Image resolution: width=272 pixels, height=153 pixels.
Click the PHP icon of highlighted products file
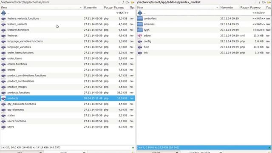point(3,98)
